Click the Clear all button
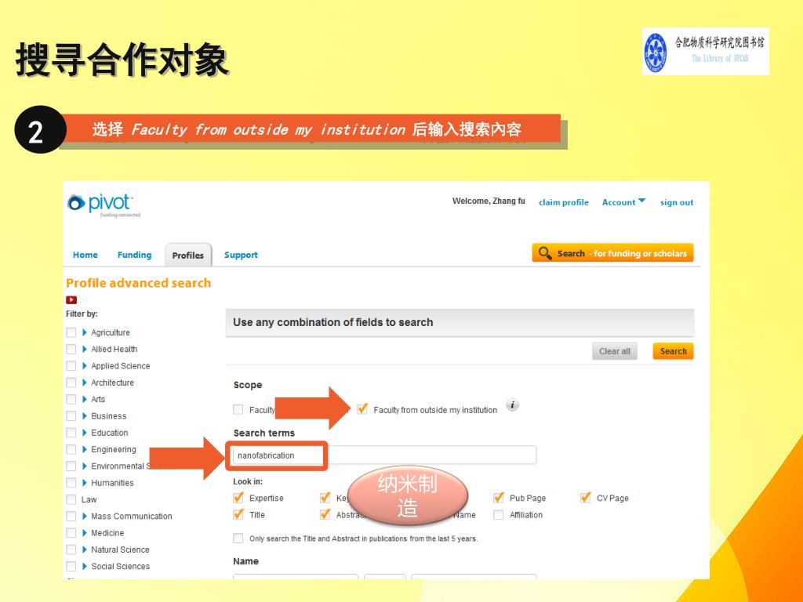This screenshot has width=803, height=602. click(615, 351)
